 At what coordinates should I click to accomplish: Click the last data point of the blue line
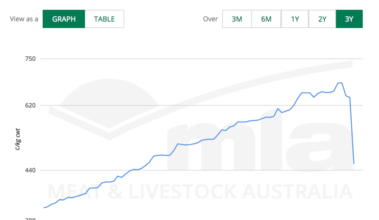pyautogui.click(x=354, y=164)
